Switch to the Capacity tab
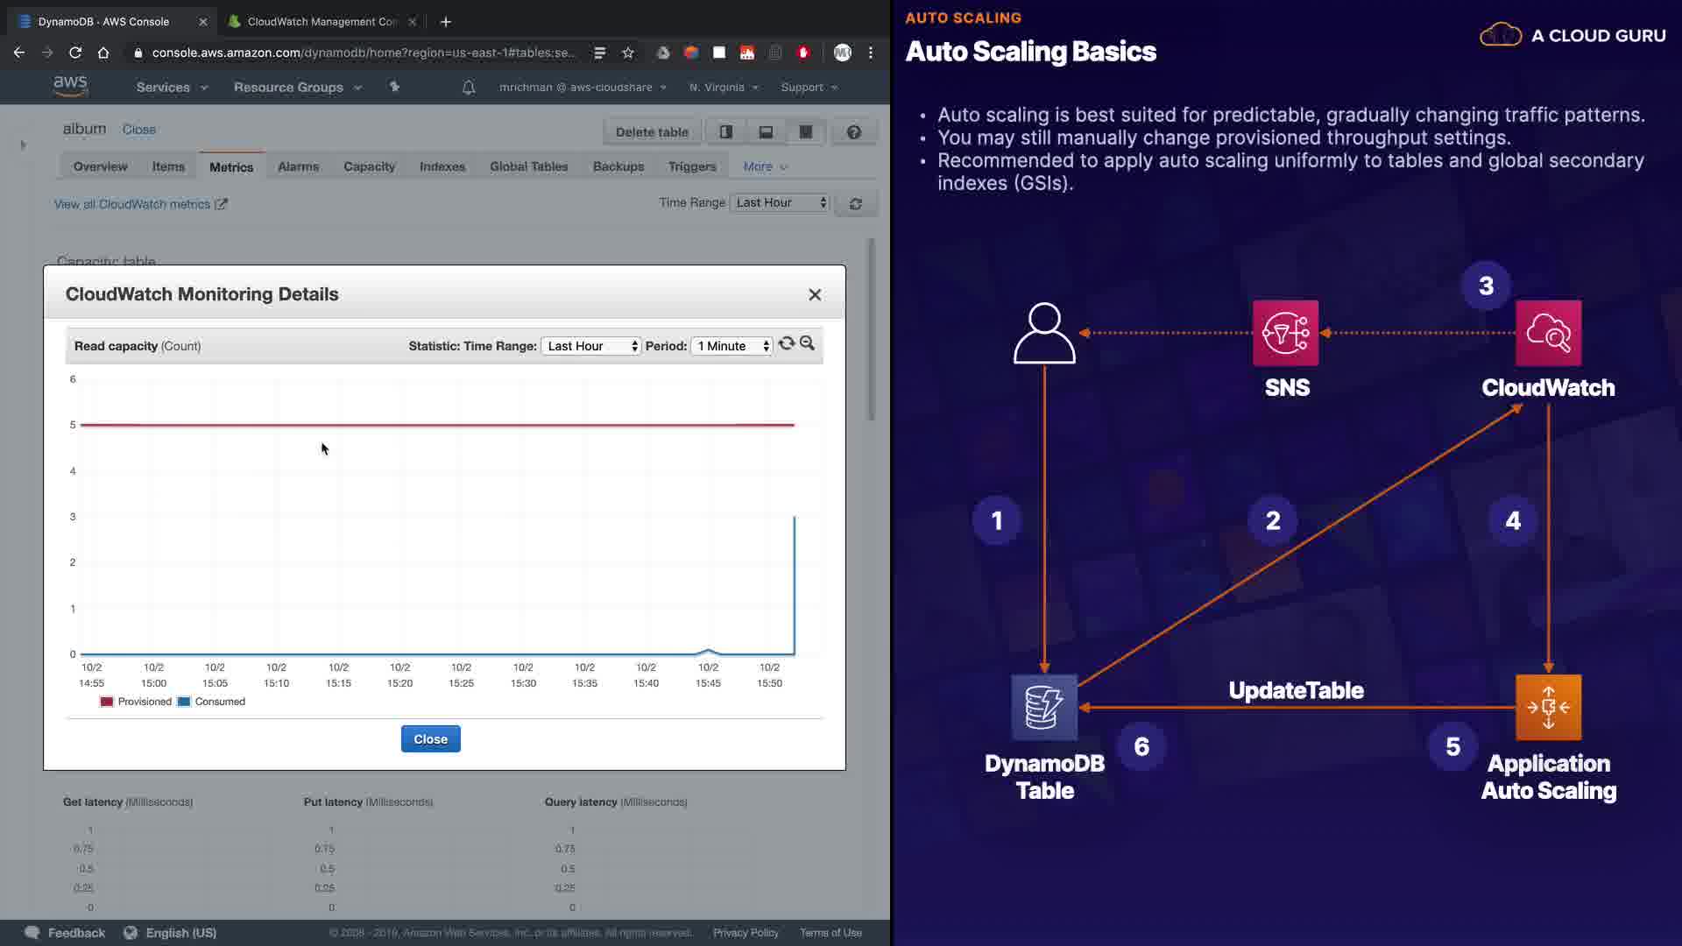1682x946 pixels. coord(369,166)
